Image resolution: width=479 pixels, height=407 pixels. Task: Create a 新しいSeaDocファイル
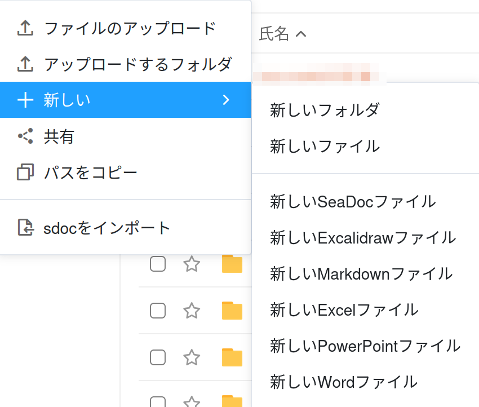pyautogui.click(x=353, y=201)
